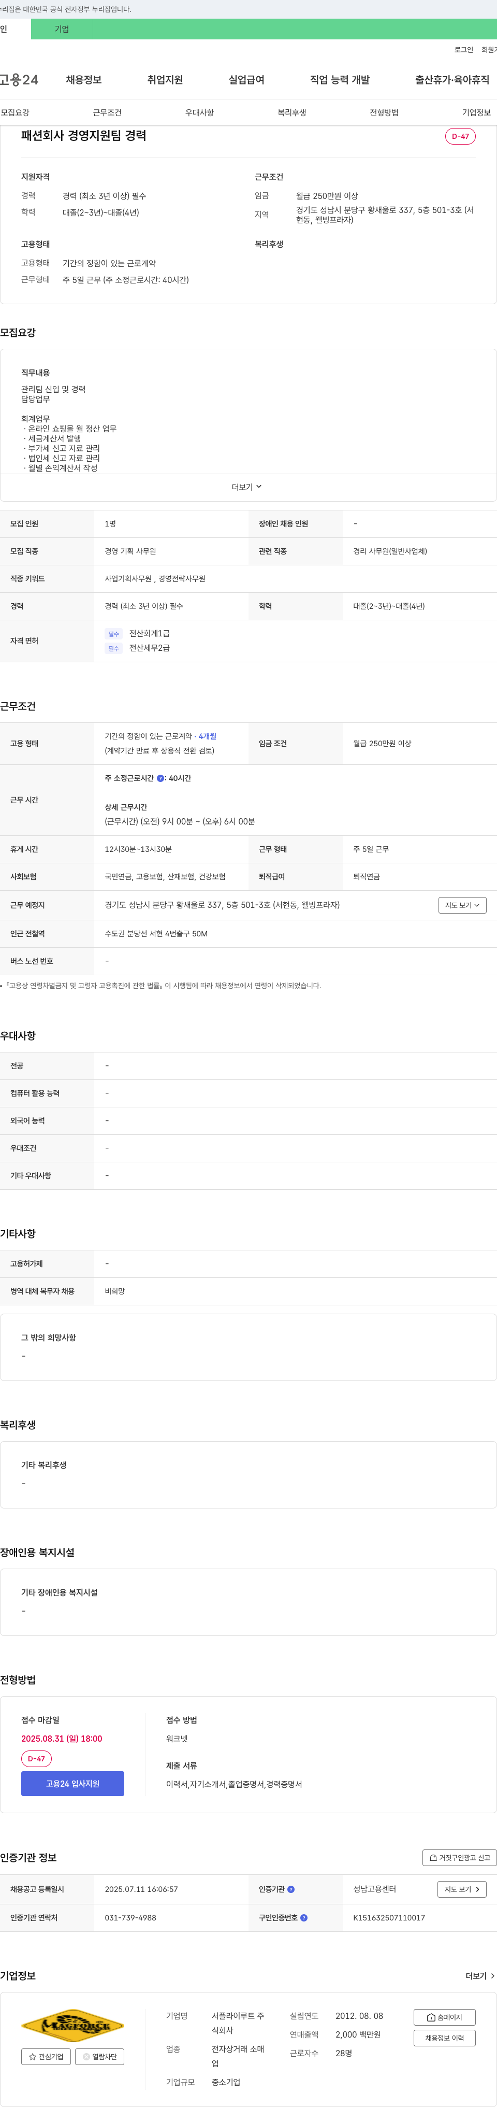Add company to favorites with 관심기업 star
Viewport: 497px width, 2107px height.
point(46,2056)
